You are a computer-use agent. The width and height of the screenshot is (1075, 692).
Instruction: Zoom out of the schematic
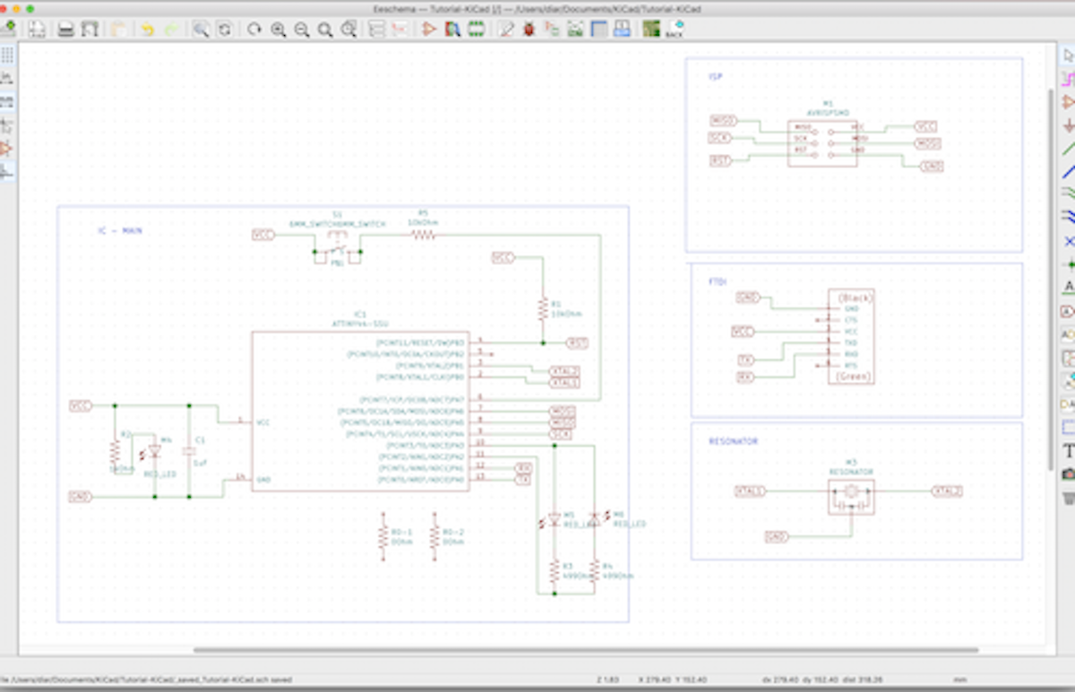[x=302, y=29]
